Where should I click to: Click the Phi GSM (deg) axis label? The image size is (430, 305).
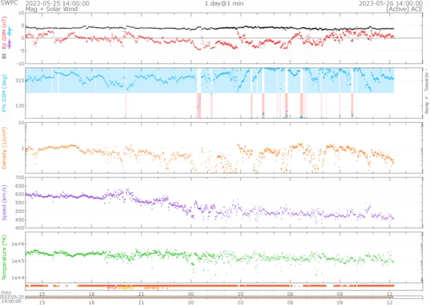[x=6, y=93]
